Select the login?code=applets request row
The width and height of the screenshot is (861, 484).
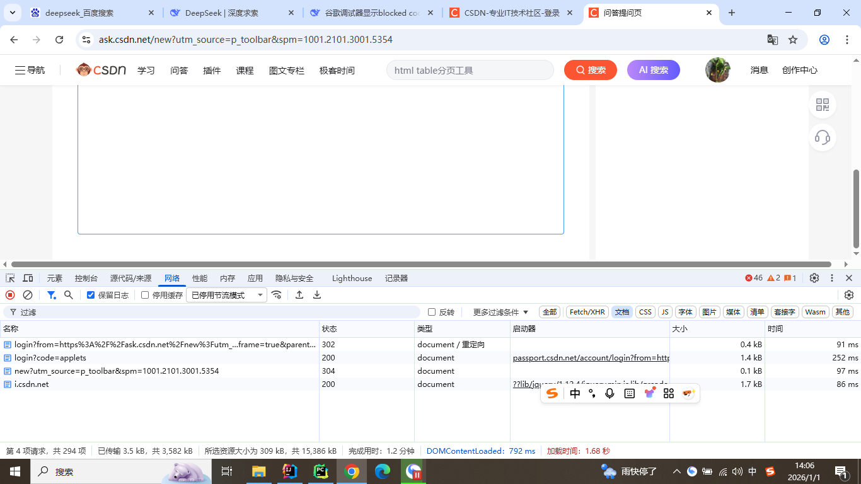click(430, 358)
